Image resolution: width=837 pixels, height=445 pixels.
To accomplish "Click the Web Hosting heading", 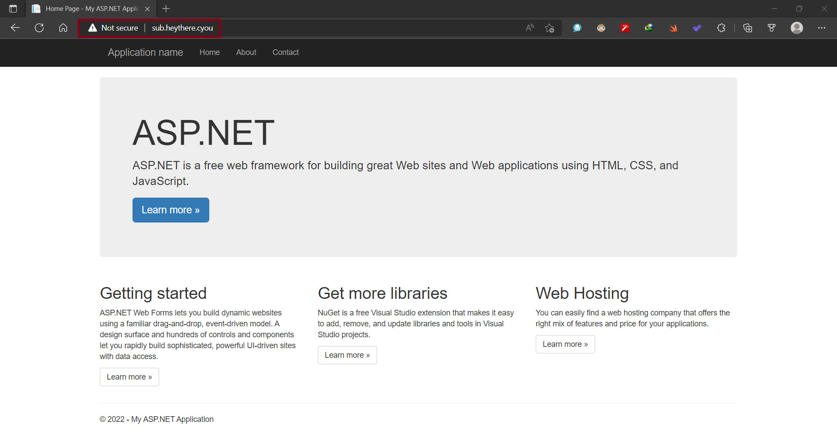I will 582,293.
